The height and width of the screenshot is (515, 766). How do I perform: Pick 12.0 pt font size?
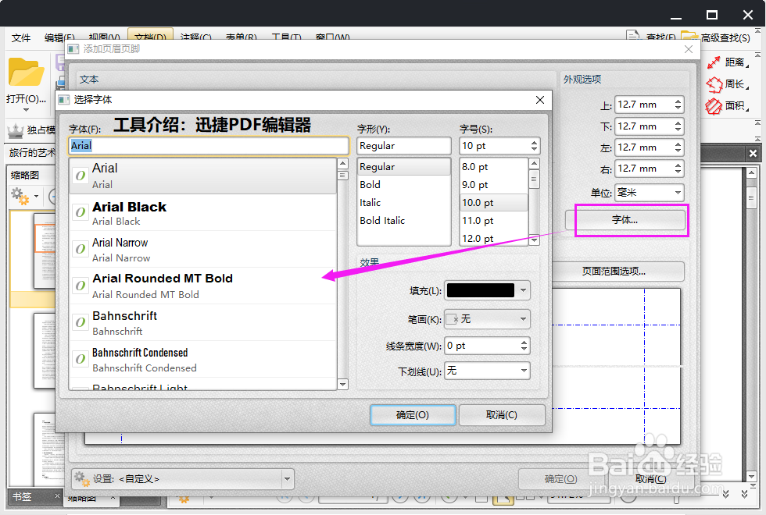pyautogui.click(x=493, y=239)
